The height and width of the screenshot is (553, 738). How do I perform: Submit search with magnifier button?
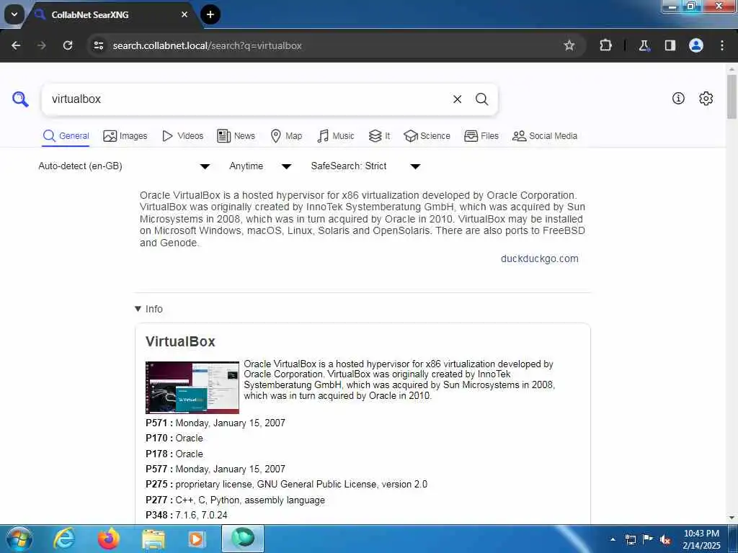tap(481, 99)
